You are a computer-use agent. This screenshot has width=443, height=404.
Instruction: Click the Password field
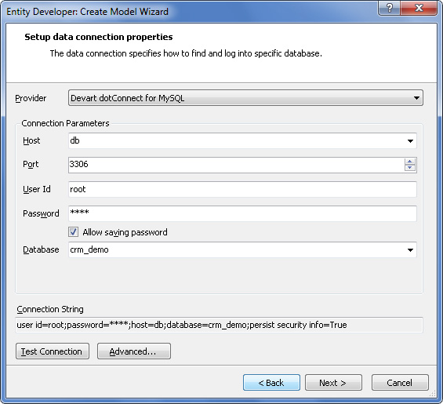tap(242, 213)
